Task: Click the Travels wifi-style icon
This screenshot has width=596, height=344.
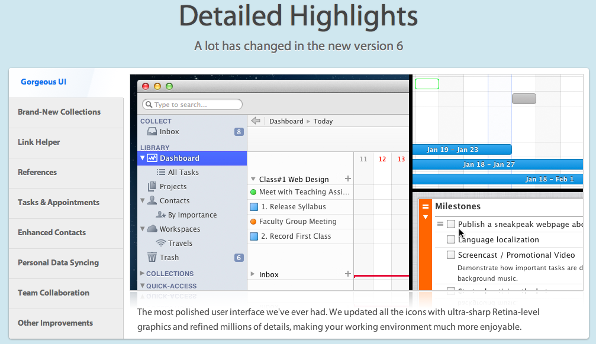Action: pyautogui.click(x=161, y=243)
